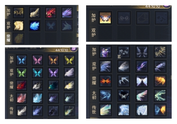Select the 传世 row label in bottom-left panel
The width and height of the screenshot is (177, 124).
point(11,111)
